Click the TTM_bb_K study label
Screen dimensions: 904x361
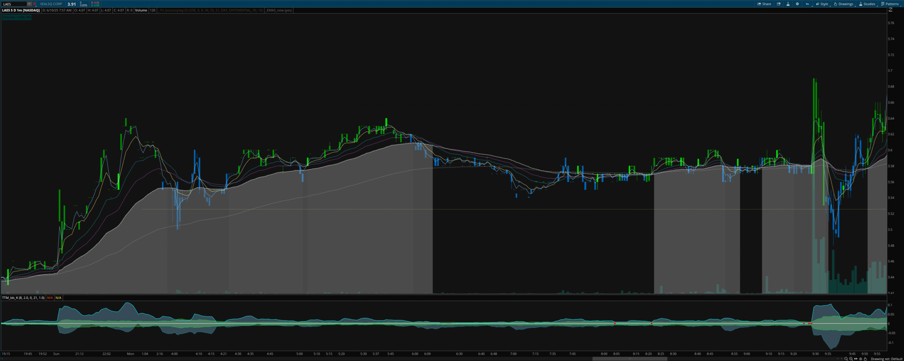[23, 298]
